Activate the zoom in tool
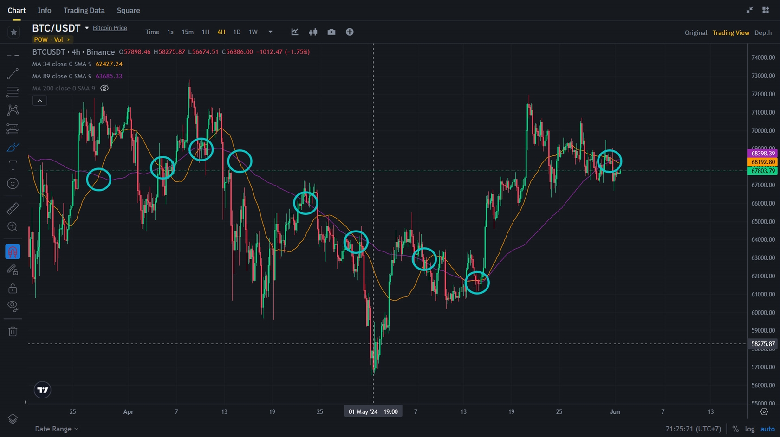 pyautogui.click(x=13, y=227)
